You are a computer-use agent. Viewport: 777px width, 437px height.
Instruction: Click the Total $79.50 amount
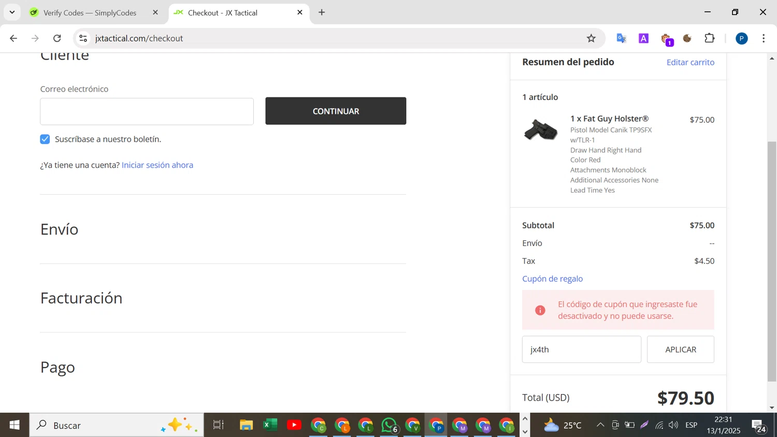coord(686,398)
